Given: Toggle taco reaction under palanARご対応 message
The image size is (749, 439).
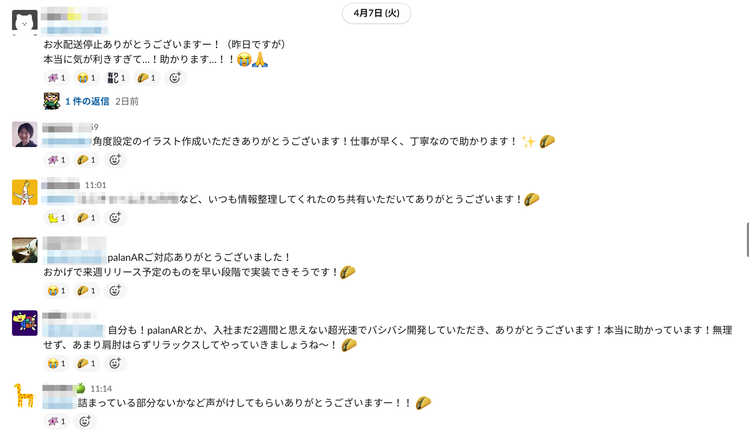Looking at the screenshot, I should pyautogui.click(x=86, y=291).
